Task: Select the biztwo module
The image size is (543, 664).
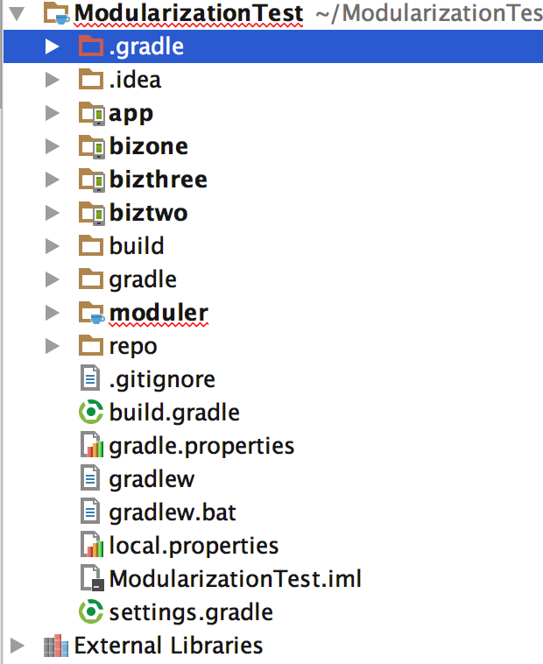Action: tap(148, 213)
